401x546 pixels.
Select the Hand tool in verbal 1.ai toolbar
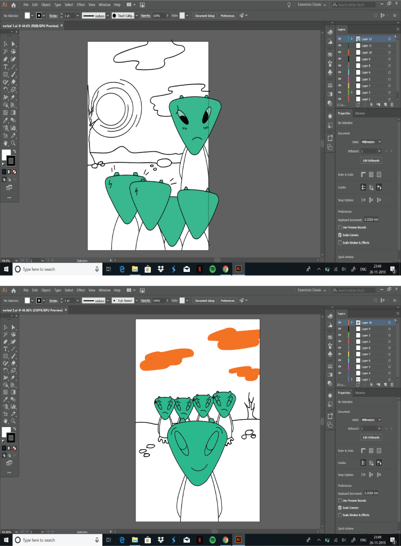click(6, 143)
